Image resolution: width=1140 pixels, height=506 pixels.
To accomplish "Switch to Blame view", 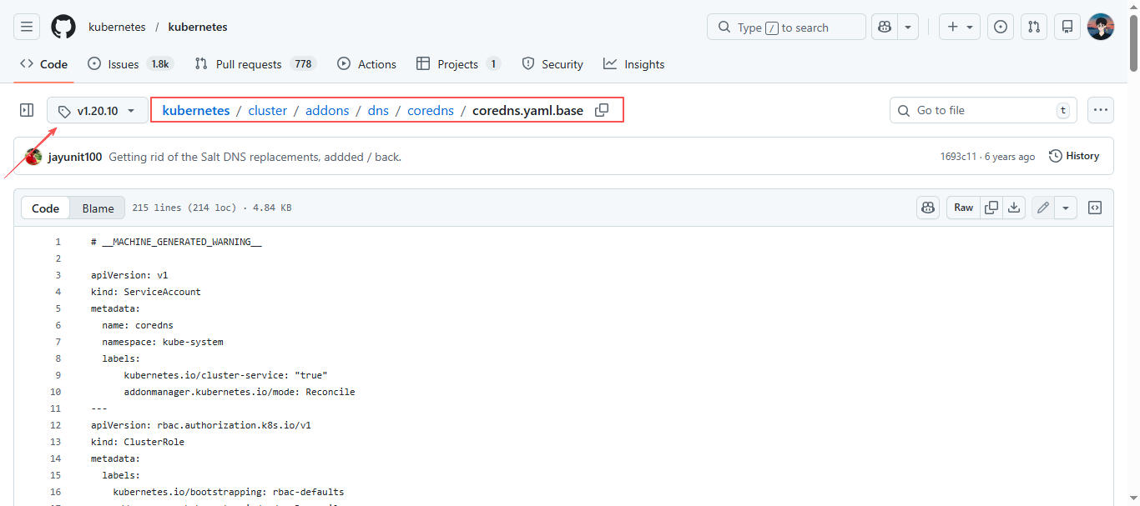I will [98, 208].
